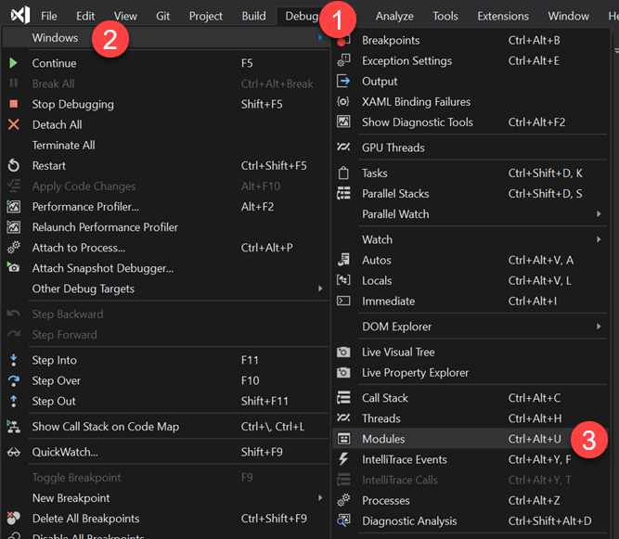Image resolution: width=619 pixels, height=539 pixels.
Task: Expand the Watch submenu
Action: pos(377,239)
